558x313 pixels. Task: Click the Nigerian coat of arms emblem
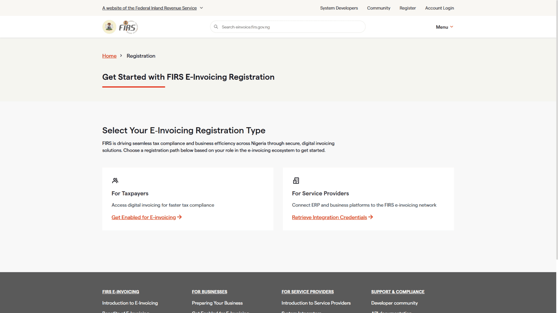(109, 26)
